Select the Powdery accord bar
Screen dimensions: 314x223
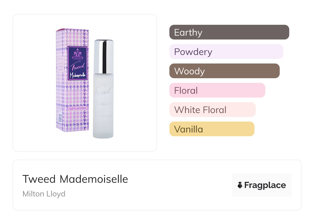click(226, 52)
